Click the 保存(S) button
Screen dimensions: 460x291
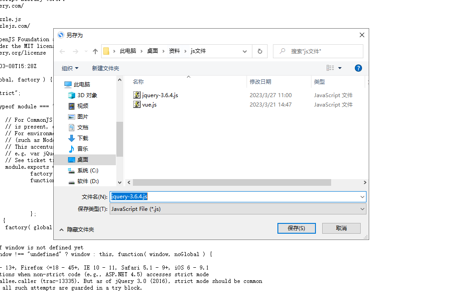click(296, 228)
